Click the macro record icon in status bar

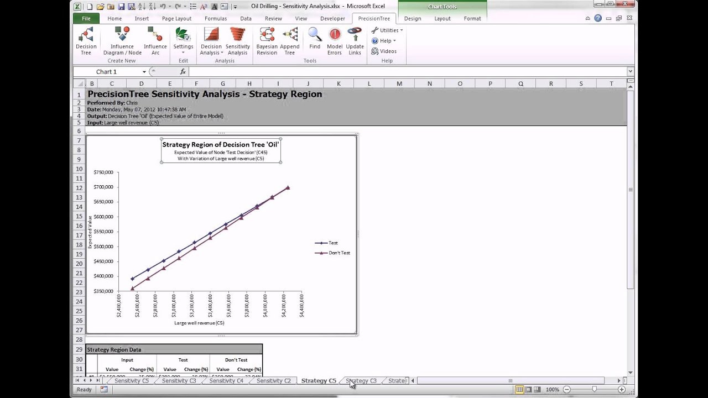[x=104, y=390]
